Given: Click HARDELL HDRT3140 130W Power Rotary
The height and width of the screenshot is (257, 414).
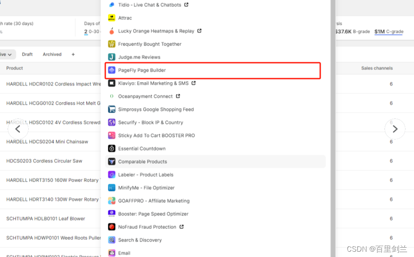Looking at the screenshot, I should coord(54,200).
